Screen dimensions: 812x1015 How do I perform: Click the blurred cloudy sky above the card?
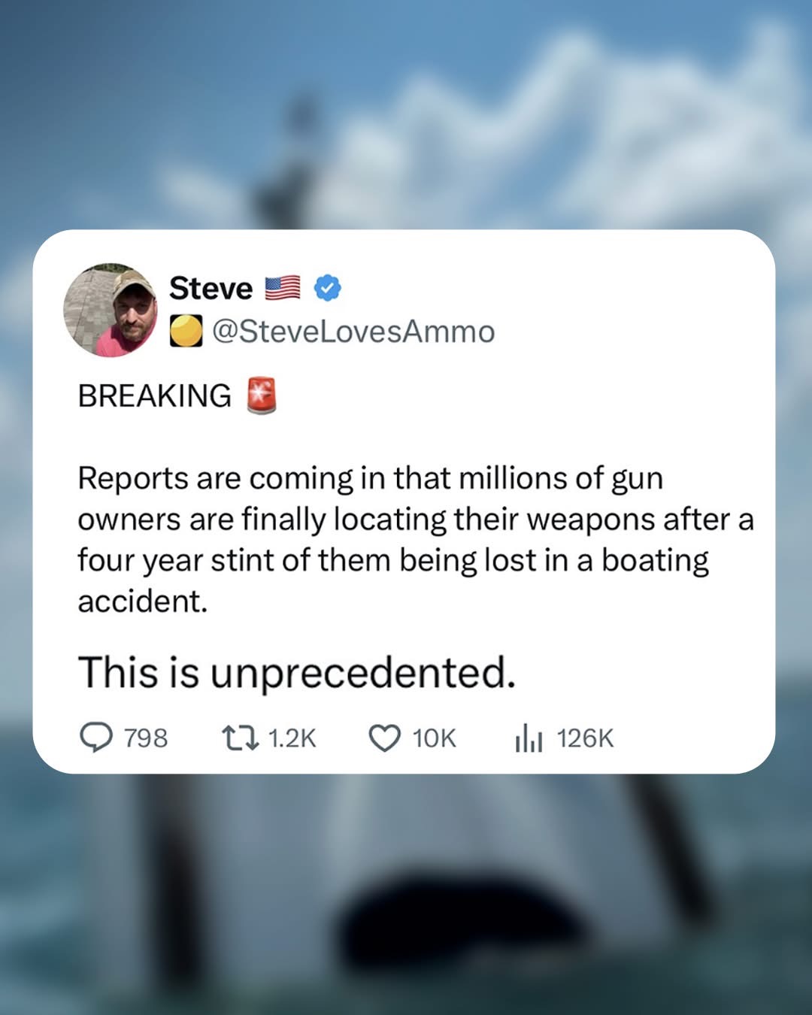point(406,113)
